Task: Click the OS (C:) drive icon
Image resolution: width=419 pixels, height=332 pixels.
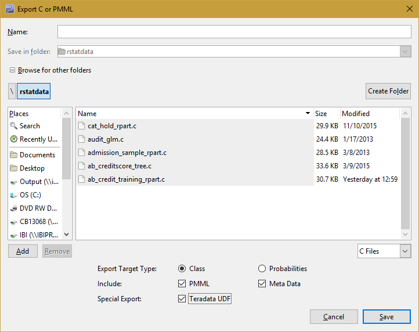Action: 13,195
